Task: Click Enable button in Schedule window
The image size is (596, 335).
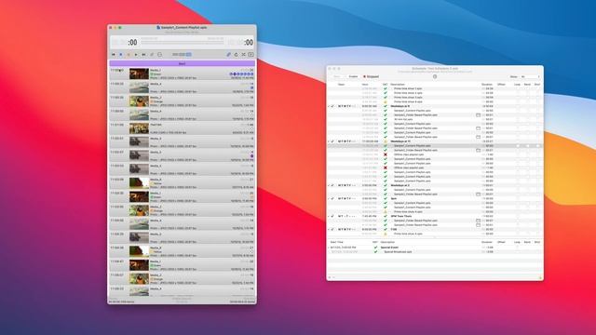Action: click(x=353, y=76)
